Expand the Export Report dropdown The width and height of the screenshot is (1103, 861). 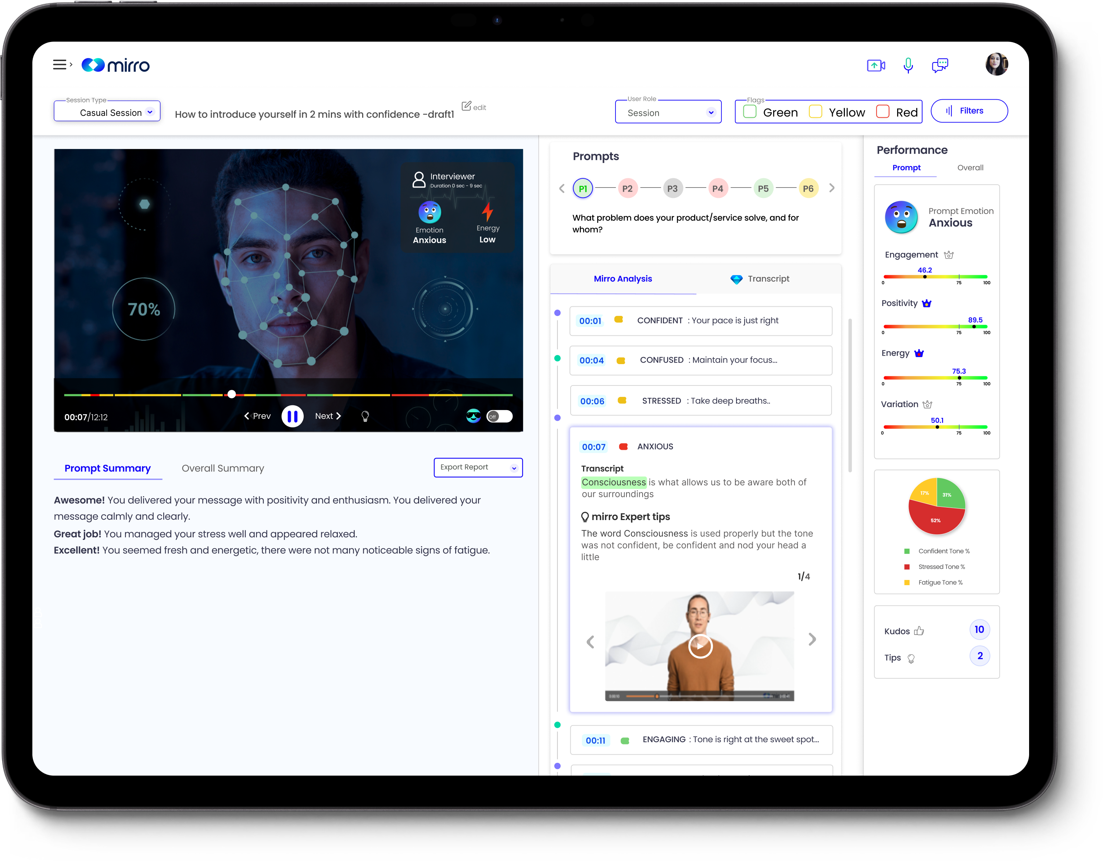[515, 467]
